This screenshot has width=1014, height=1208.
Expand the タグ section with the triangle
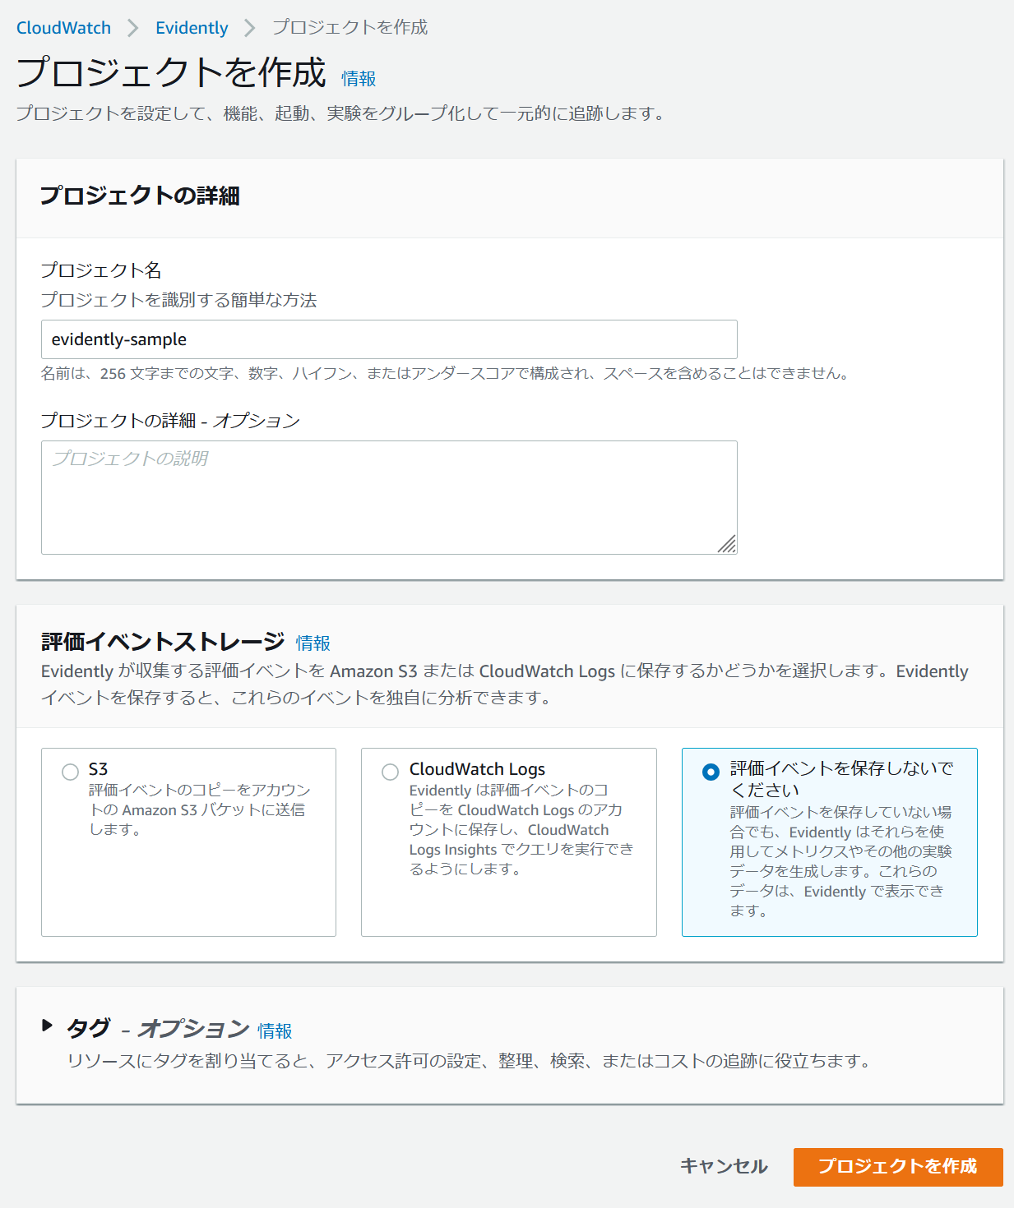[x=48, y=1026]
